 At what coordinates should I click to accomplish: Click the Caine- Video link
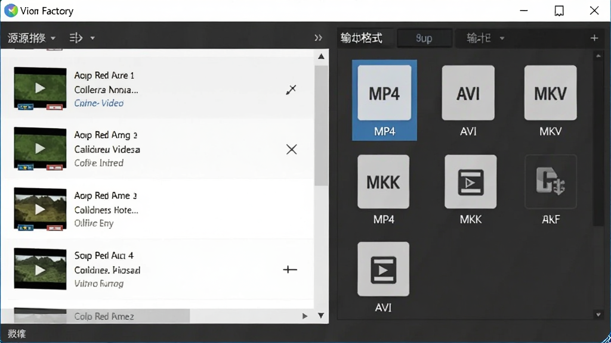[99, 103]
